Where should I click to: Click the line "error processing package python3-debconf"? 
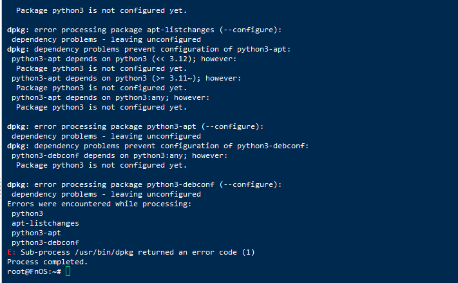pyautogui.click(x=158, y=185)
